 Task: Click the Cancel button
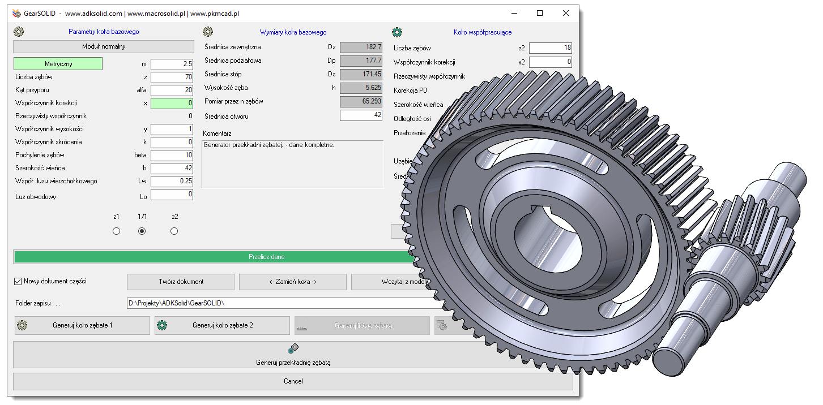293,381
